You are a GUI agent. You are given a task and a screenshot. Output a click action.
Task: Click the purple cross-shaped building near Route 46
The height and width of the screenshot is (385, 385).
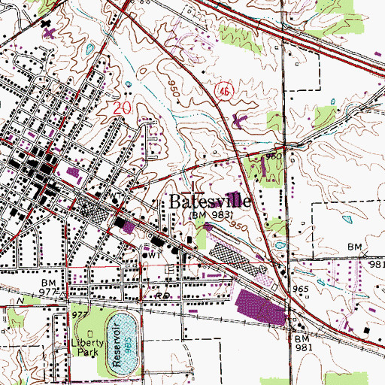coord(239,121)
